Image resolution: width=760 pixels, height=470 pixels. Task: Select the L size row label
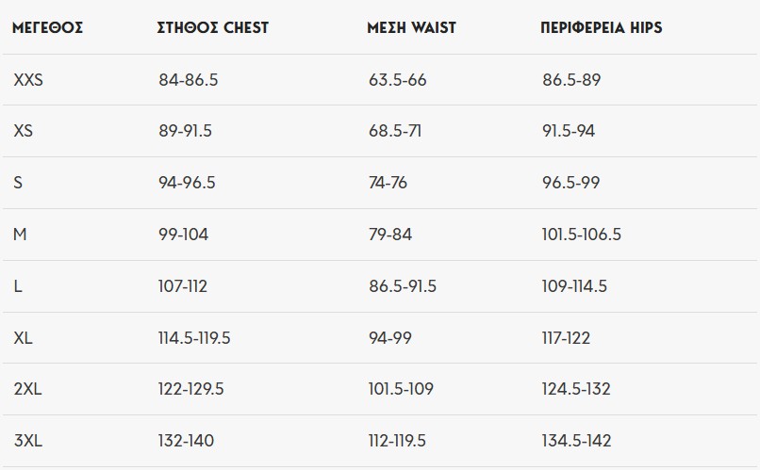18,286
